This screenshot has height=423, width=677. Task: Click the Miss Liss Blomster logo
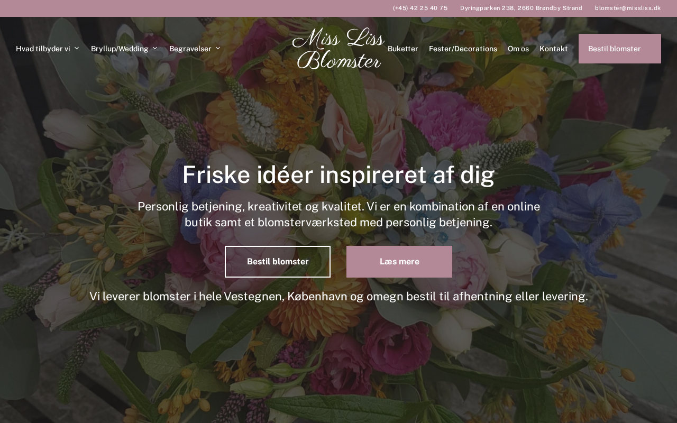pyautogui.click(x=338, y=49)
